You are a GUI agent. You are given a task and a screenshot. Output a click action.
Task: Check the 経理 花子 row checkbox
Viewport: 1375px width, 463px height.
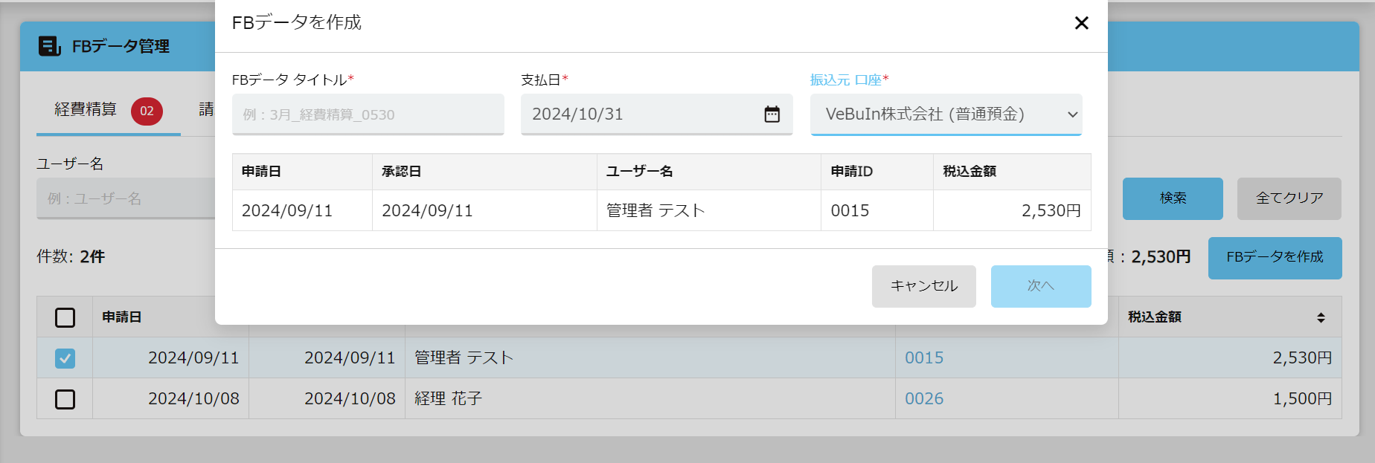pyautogui.click(x=65, y=399)
